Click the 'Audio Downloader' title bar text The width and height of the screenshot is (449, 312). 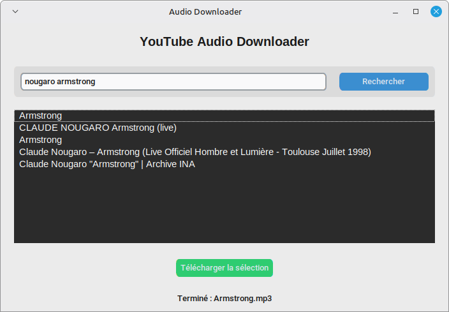coord(205,11)
